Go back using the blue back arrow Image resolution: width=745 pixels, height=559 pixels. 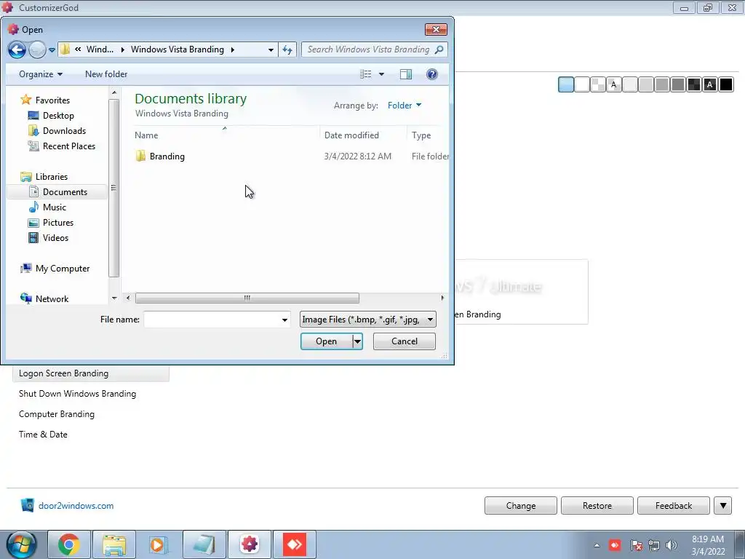(x=17, y=49)
